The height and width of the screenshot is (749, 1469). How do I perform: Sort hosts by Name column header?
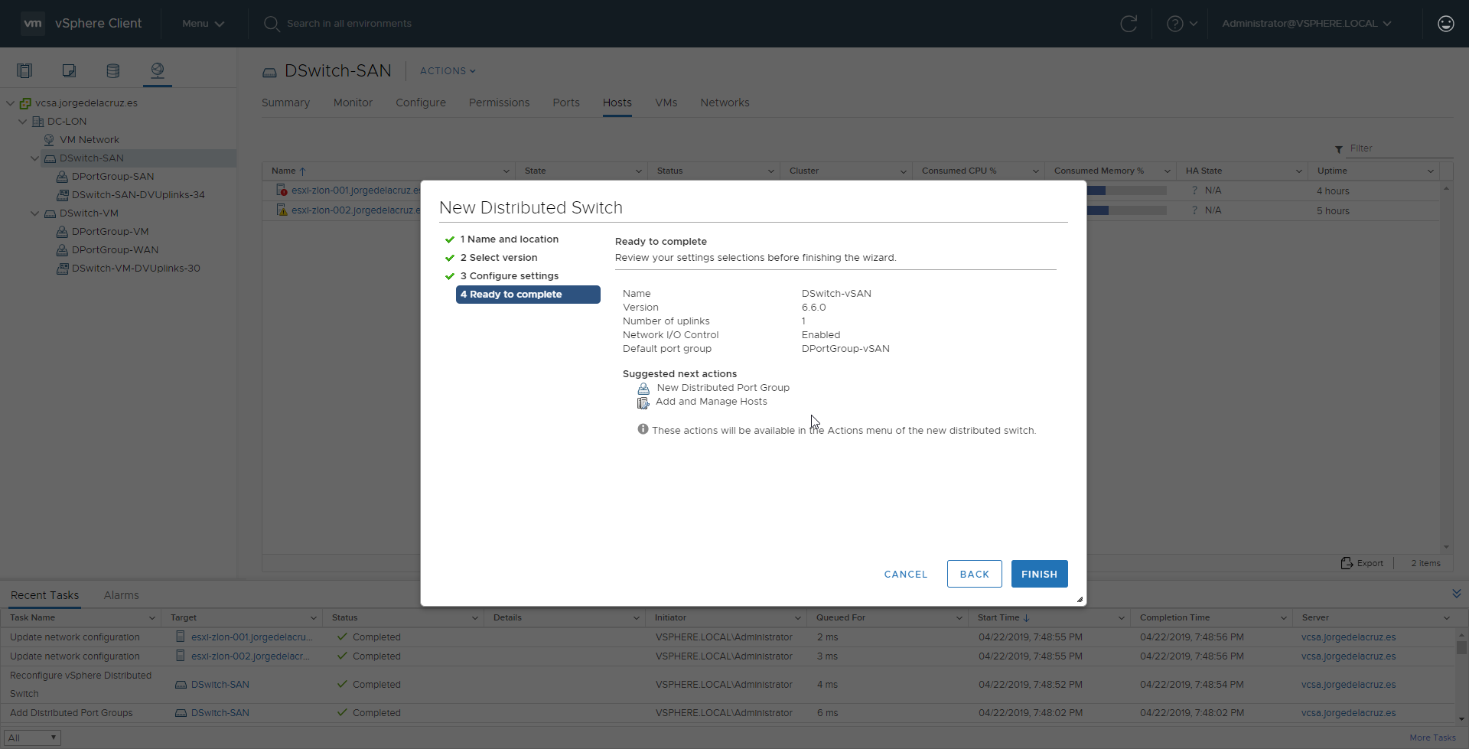click(288, 171)
